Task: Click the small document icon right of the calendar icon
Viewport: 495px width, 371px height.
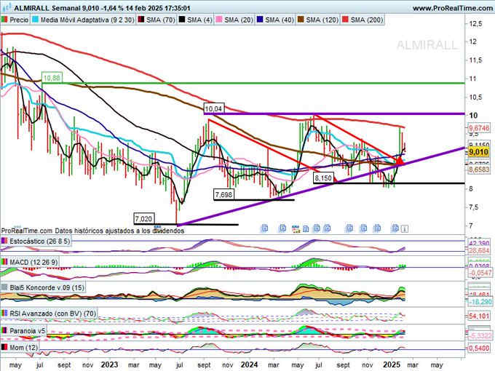Action: click(x=306, y=228)
